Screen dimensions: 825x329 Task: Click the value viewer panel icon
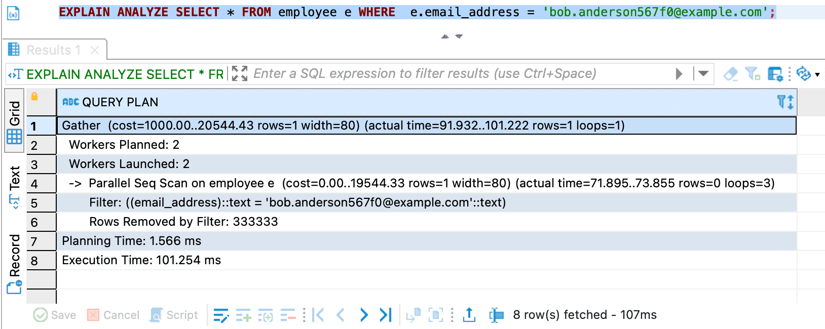tap(436, 315)
